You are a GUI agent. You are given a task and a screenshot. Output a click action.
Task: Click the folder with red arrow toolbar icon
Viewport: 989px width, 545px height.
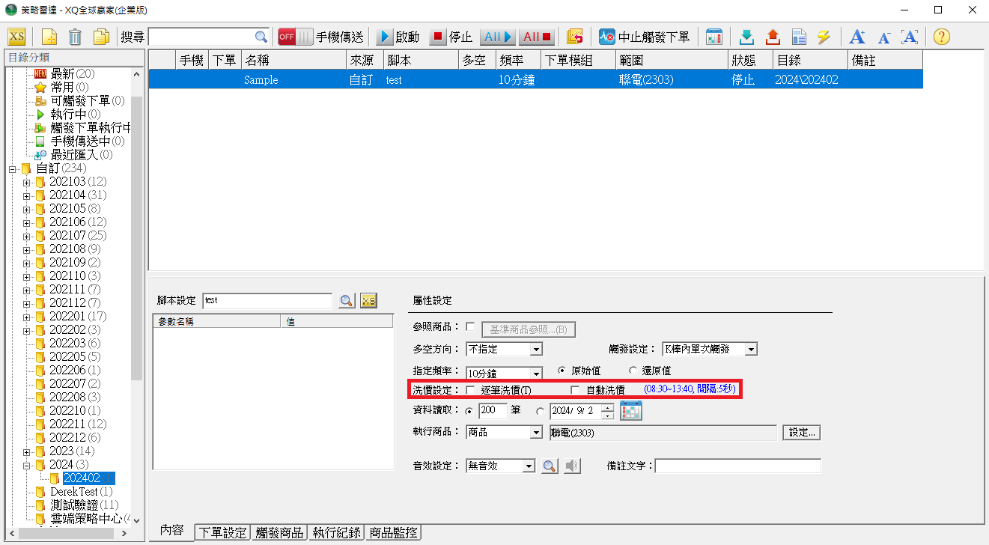(x=574, y=37)
